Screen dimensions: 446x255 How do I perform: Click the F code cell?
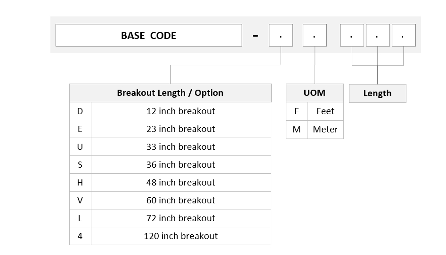point(297,111)
